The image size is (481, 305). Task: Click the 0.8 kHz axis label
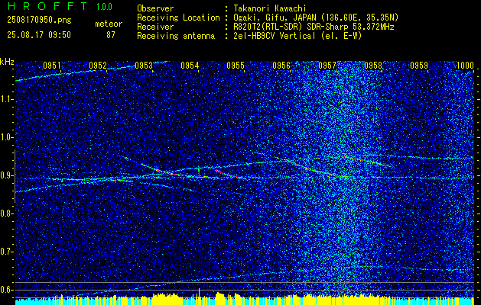point(5,213)
